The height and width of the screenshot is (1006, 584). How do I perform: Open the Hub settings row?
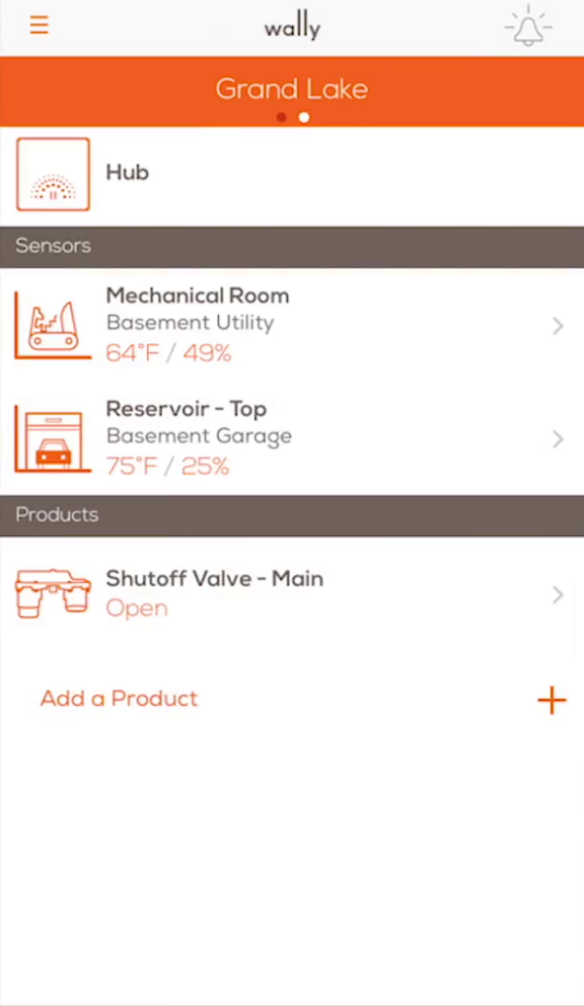[292, 174]
